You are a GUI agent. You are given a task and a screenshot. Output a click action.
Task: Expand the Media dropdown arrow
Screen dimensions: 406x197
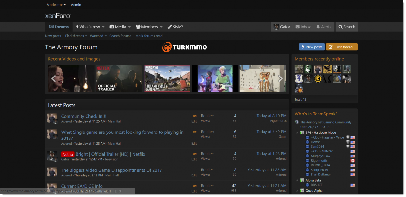[129, 27]
